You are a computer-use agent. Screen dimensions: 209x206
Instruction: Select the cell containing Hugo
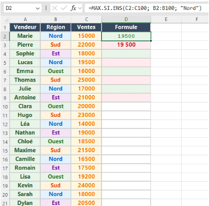coord(25,115)
